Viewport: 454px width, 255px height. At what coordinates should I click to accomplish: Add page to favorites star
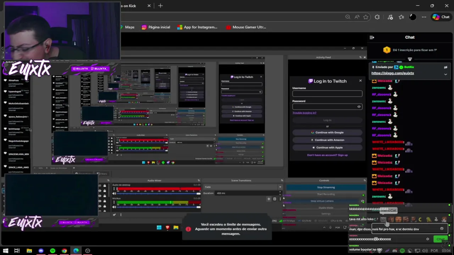(x=366, y=17)
